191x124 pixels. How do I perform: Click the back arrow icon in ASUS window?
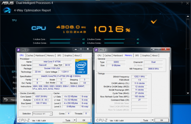point(6,100)
